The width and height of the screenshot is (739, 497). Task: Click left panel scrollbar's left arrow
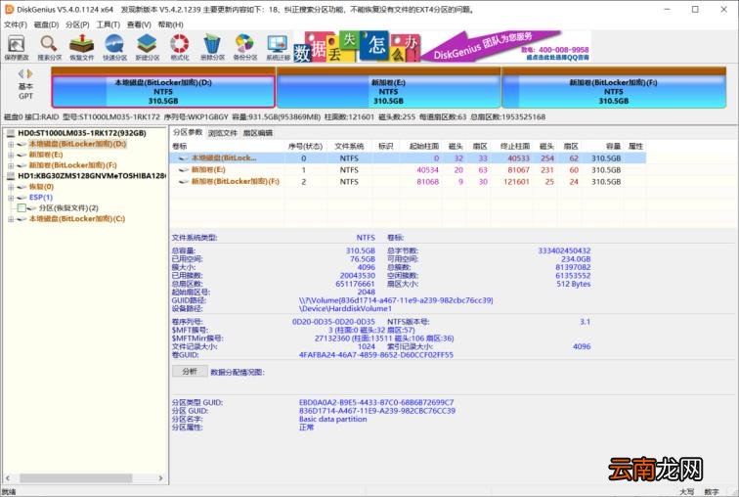click(7, 478)
